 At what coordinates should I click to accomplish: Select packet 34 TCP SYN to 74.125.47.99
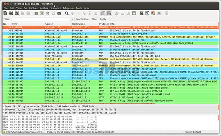click(110, 43)
